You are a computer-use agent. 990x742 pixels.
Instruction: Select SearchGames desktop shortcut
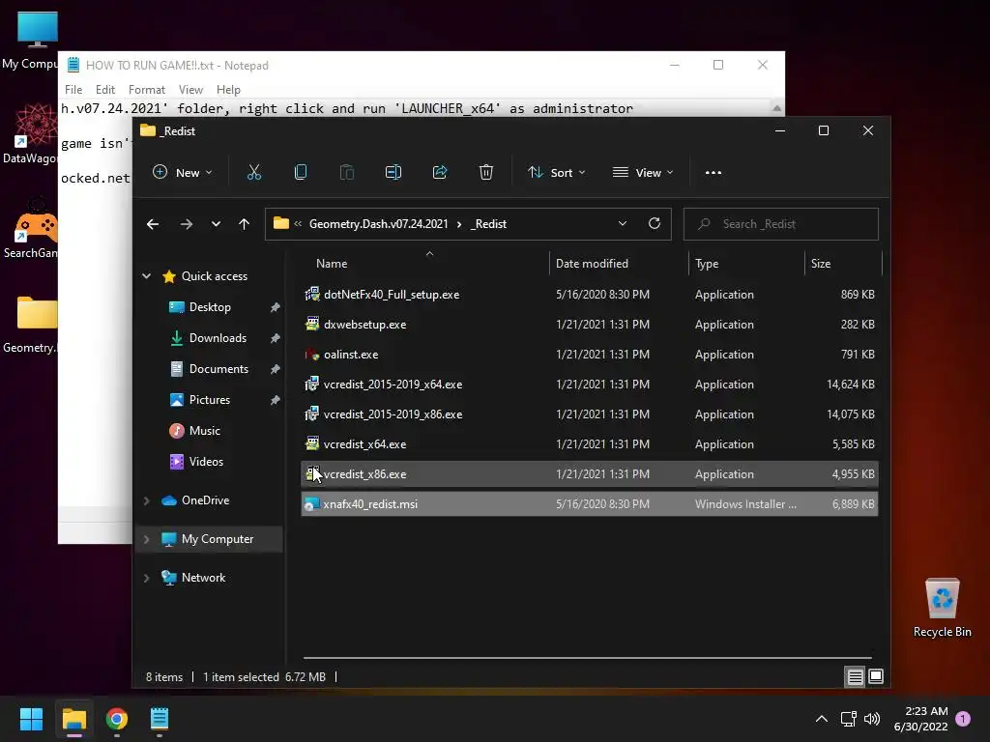pyautogui.click(x=32, y=227)
